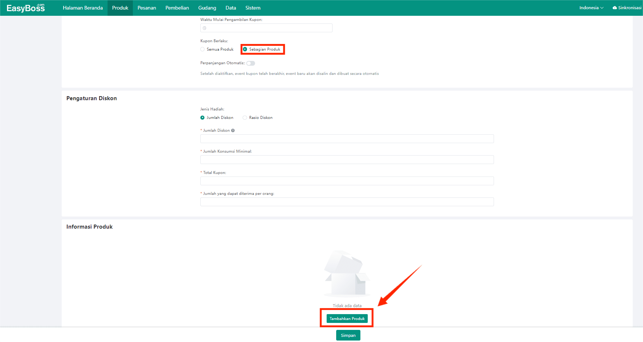Image resolution: width=643 pixels, height=342 pixels.
Task: Click the Jumlah Diskon input field
Action: tap(347, 139)
